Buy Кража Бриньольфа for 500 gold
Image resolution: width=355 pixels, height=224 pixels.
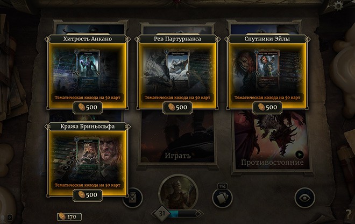[x=88, y=195]
